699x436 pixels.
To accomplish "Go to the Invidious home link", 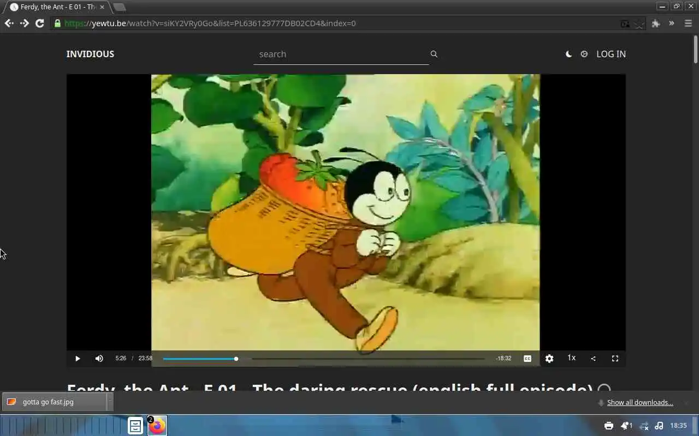I will (90, 54).
